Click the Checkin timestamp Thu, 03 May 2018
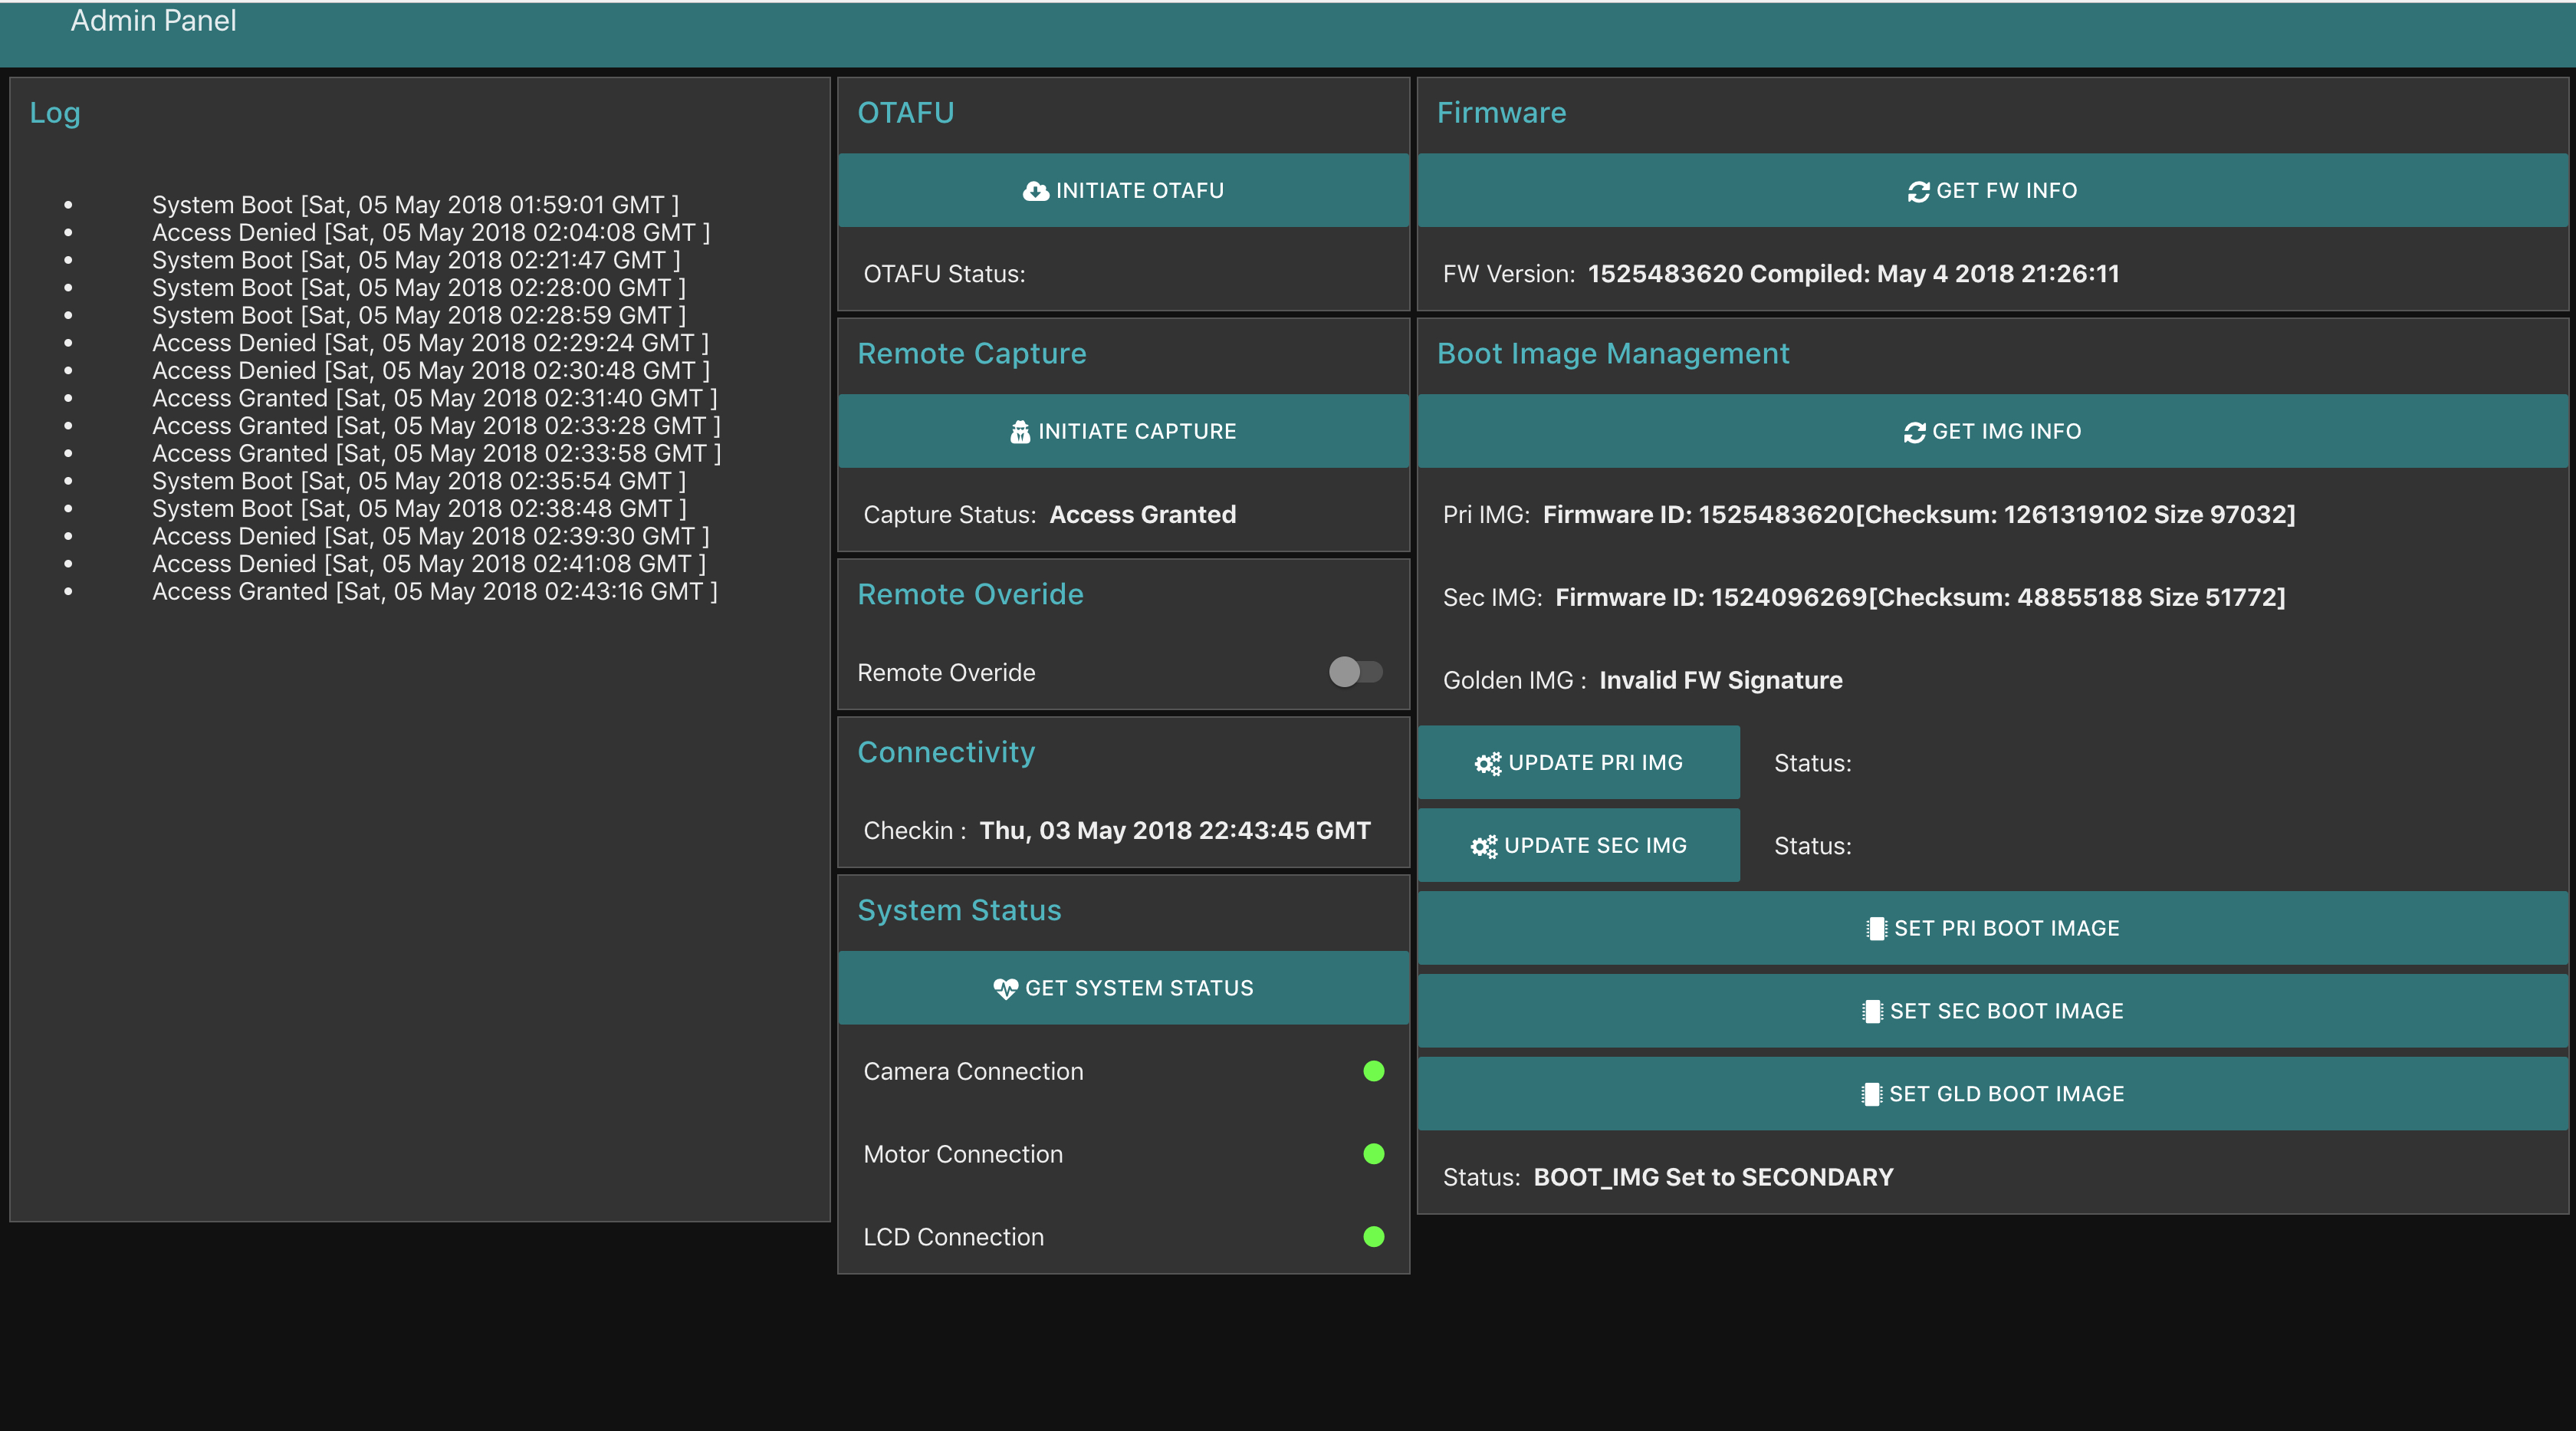 coord(1175,831)
